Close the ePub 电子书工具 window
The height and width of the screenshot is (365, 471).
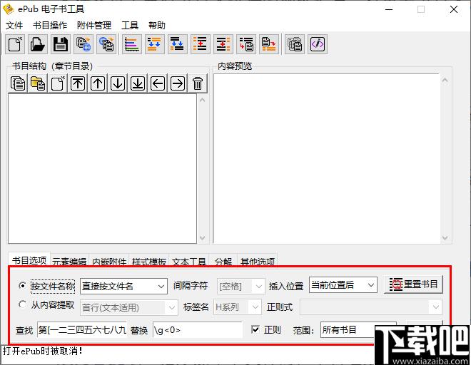click(454, 9)
